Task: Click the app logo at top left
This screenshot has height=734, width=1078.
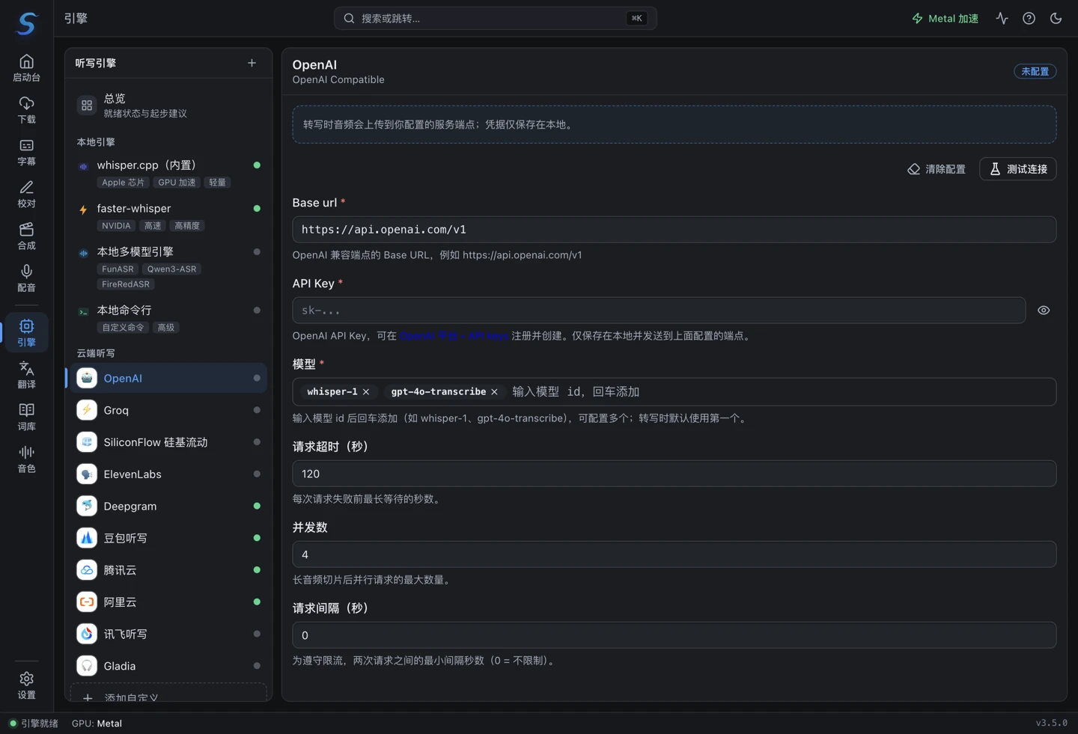Action: coord(27,22)
